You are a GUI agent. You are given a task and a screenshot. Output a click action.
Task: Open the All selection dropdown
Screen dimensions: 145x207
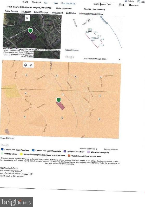pyautogui.click(x=46, y=3)
